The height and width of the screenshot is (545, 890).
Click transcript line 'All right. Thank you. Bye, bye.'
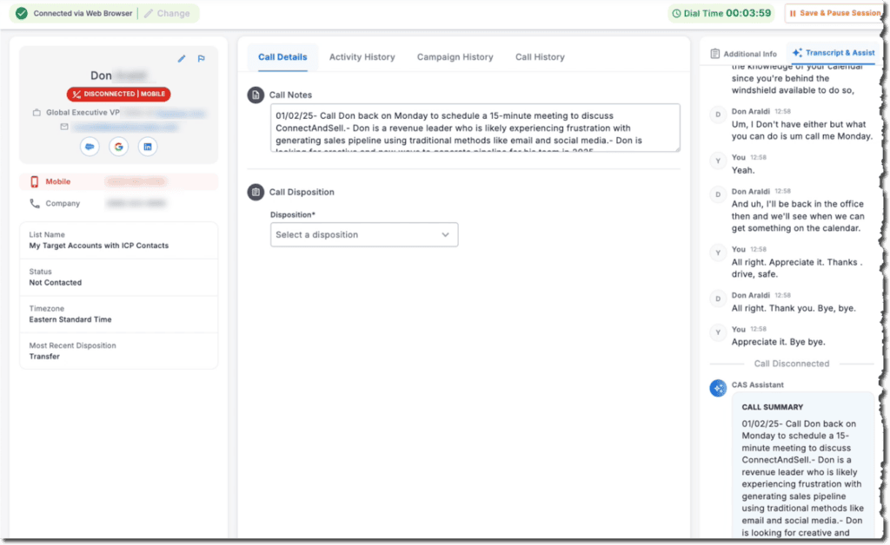coord(794,308)
